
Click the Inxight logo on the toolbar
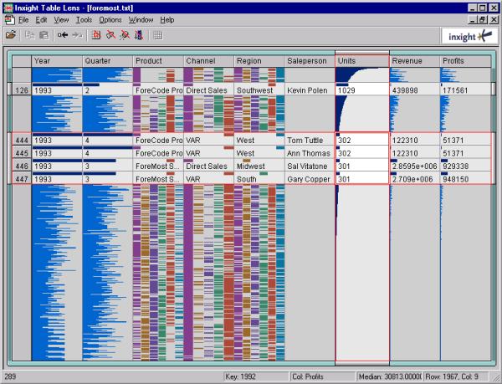click(x=469, y=36)
